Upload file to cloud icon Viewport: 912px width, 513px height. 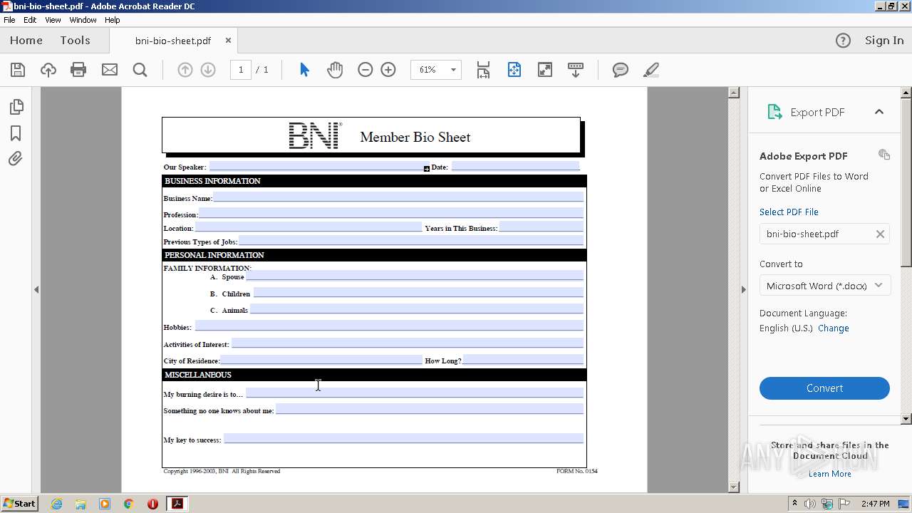48,70
